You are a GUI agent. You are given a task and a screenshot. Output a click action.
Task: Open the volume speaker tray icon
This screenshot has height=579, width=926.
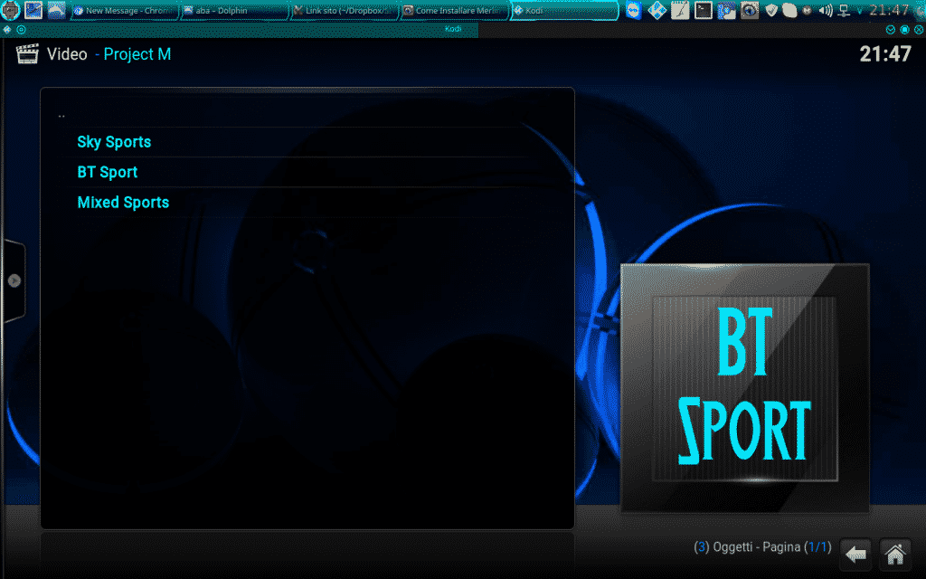point(825,10)
